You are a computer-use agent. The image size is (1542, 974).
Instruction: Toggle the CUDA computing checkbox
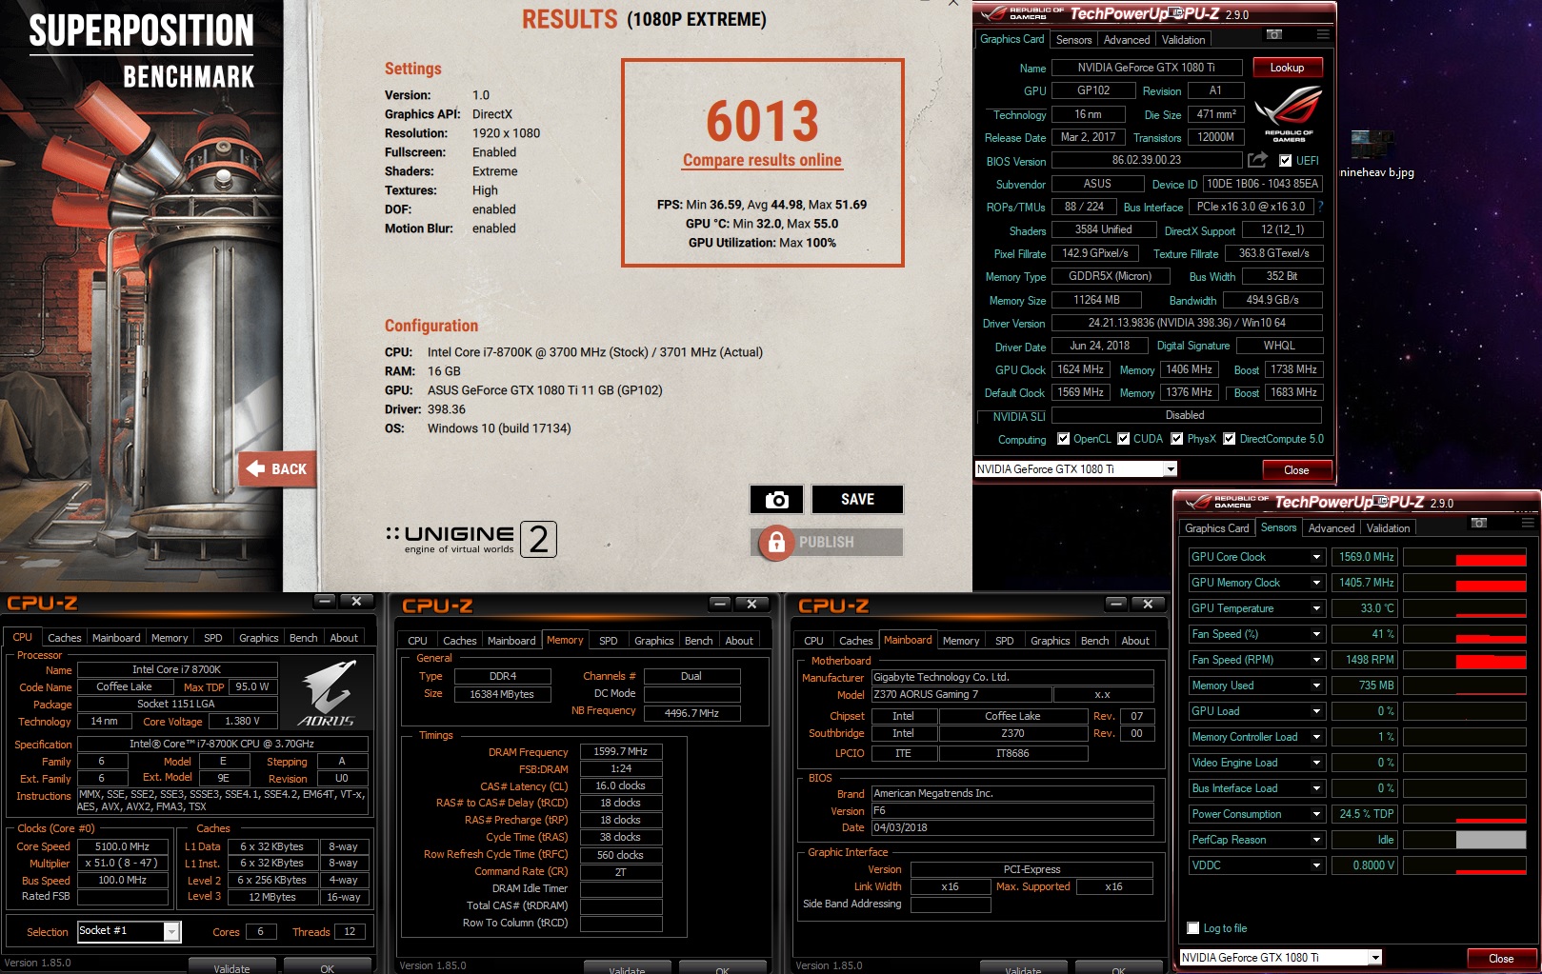click(1124, 439)
